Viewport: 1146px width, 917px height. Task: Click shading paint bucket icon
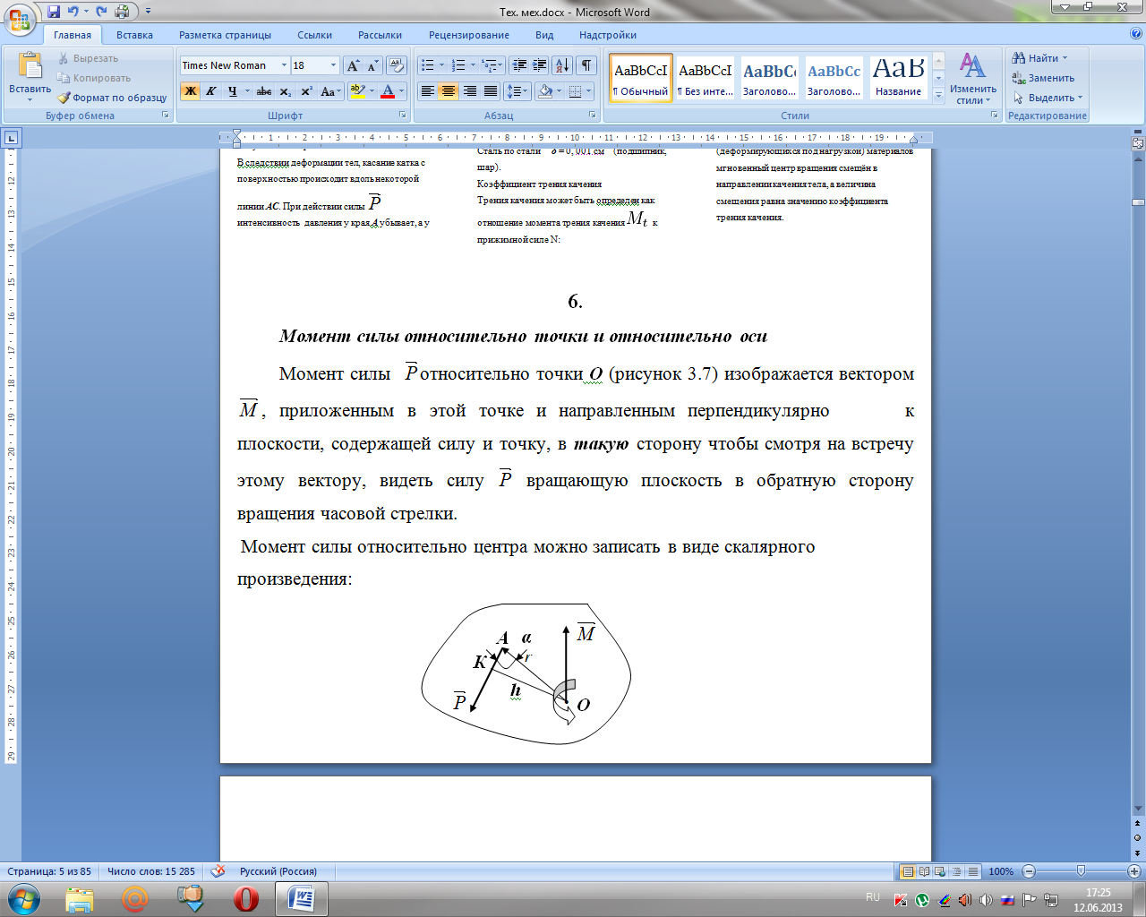click(x=544, y=91)
